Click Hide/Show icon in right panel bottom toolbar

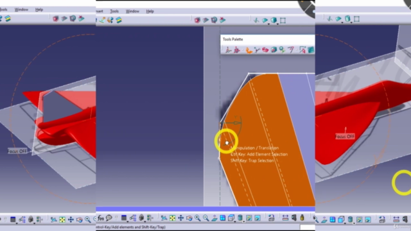(360, 219)
